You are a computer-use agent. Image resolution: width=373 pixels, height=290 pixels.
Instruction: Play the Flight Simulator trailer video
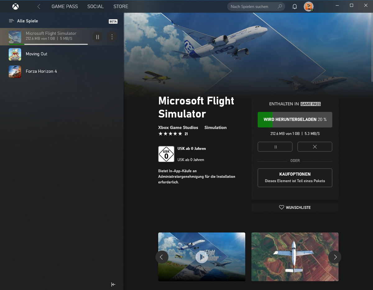click(202, 257)
